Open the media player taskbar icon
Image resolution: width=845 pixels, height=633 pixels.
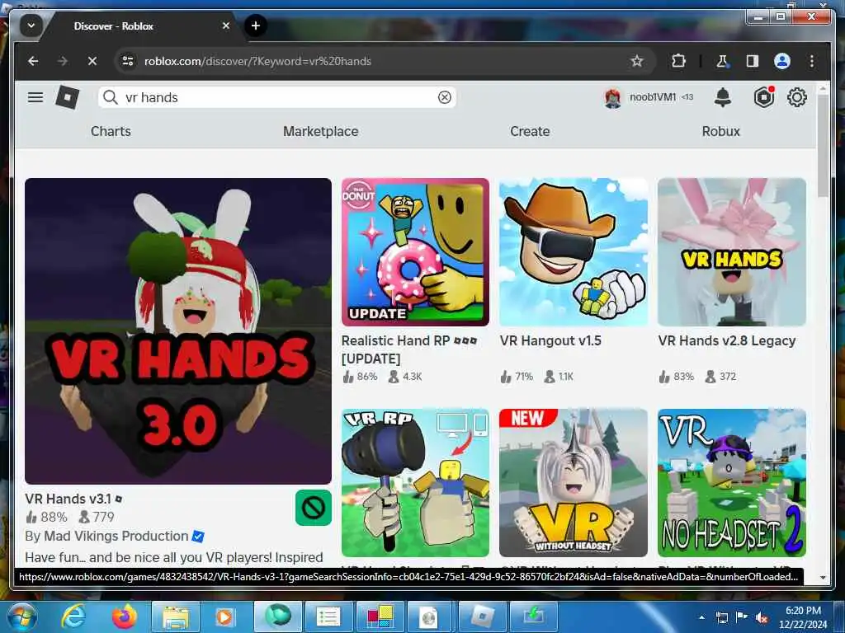[224, 617]
